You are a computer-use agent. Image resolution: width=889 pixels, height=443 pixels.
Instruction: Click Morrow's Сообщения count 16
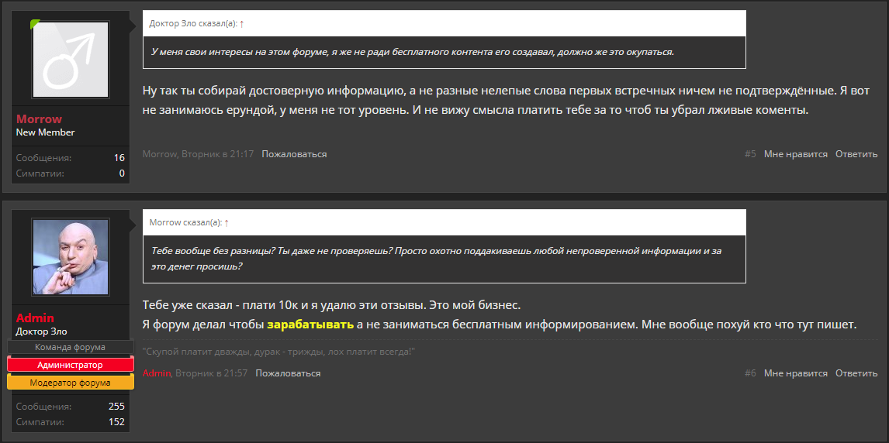pos(119,158)
